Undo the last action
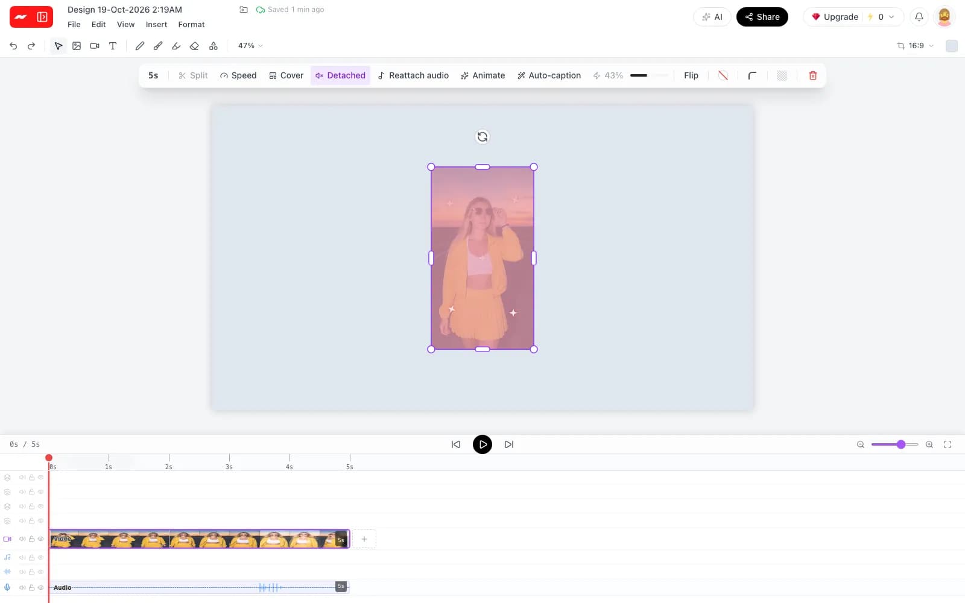Screen dimensions: 965x603 pyautogui.click(x=13, y=46)
